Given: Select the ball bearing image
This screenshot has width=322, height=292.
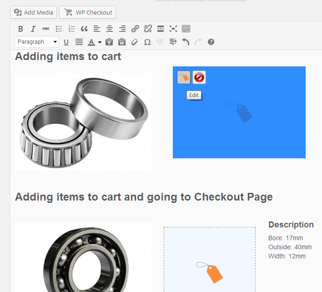Looking at the screenshot, I should [x=83, y=257].
